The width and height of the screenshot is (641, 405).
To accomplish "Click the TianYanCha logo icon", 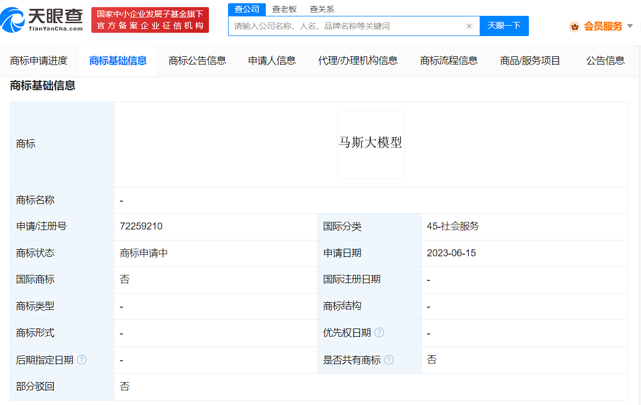I will (13, 20).
